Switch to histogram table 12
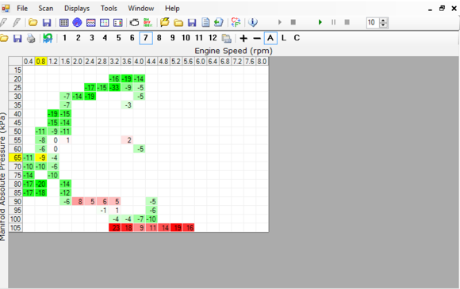This screenshot has height=289, width=460. [213, 38]
